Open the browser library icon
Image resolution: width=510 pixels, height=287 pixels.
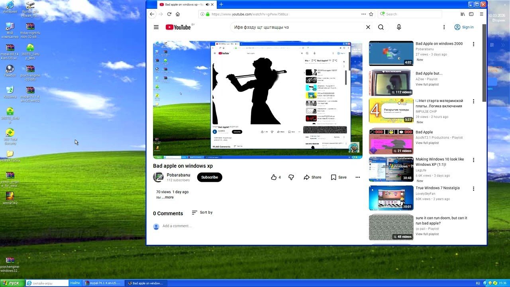coord(463,14)
